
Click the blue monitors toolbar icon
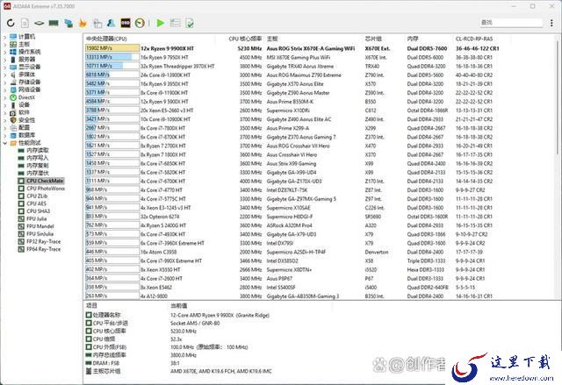pos(68,24)
